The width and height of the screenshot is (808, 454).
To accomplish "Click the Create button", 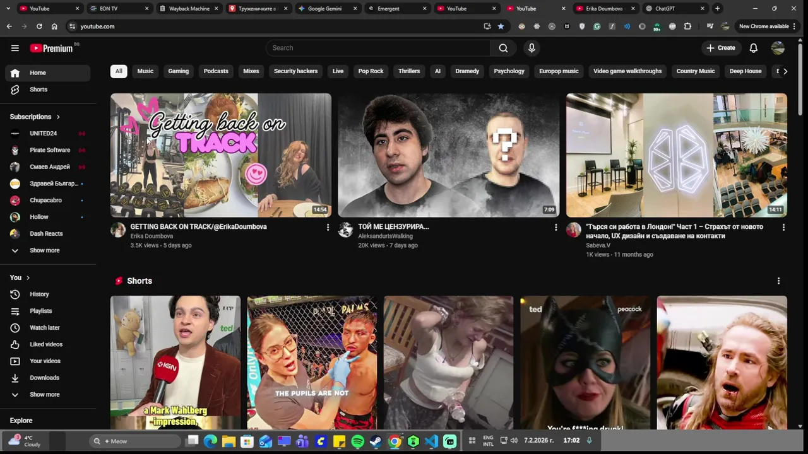I will point(720,48).
